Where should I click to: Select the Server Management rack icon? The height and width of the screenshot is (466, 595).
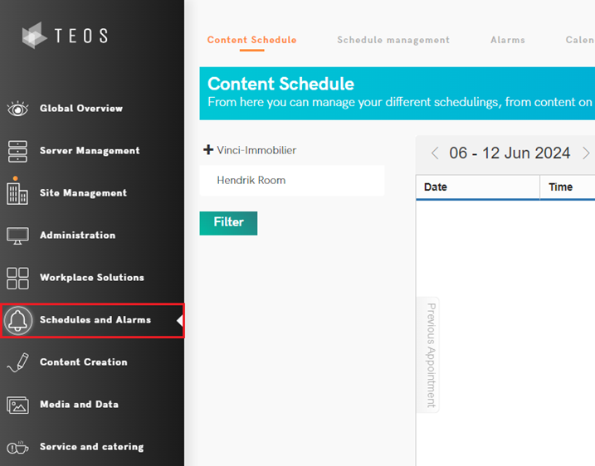point(17,151)
